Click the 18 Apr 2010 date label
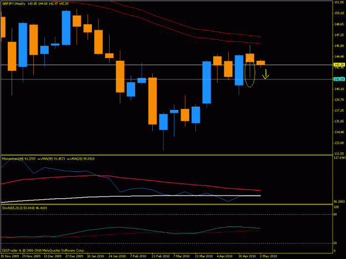This screenshot has height=259, width=346. pyautogui.click(x=247, y=256)
